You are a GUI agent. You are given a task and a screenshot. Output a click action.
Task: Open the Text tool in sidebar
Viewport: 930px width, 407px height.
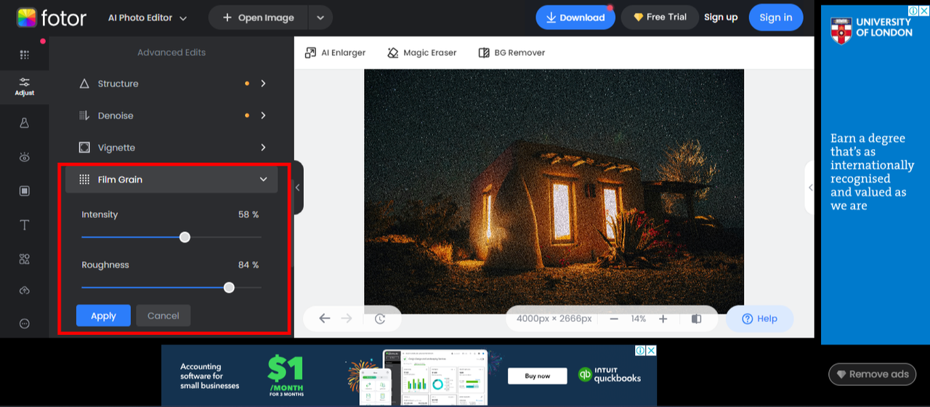[x=25, y=225]
